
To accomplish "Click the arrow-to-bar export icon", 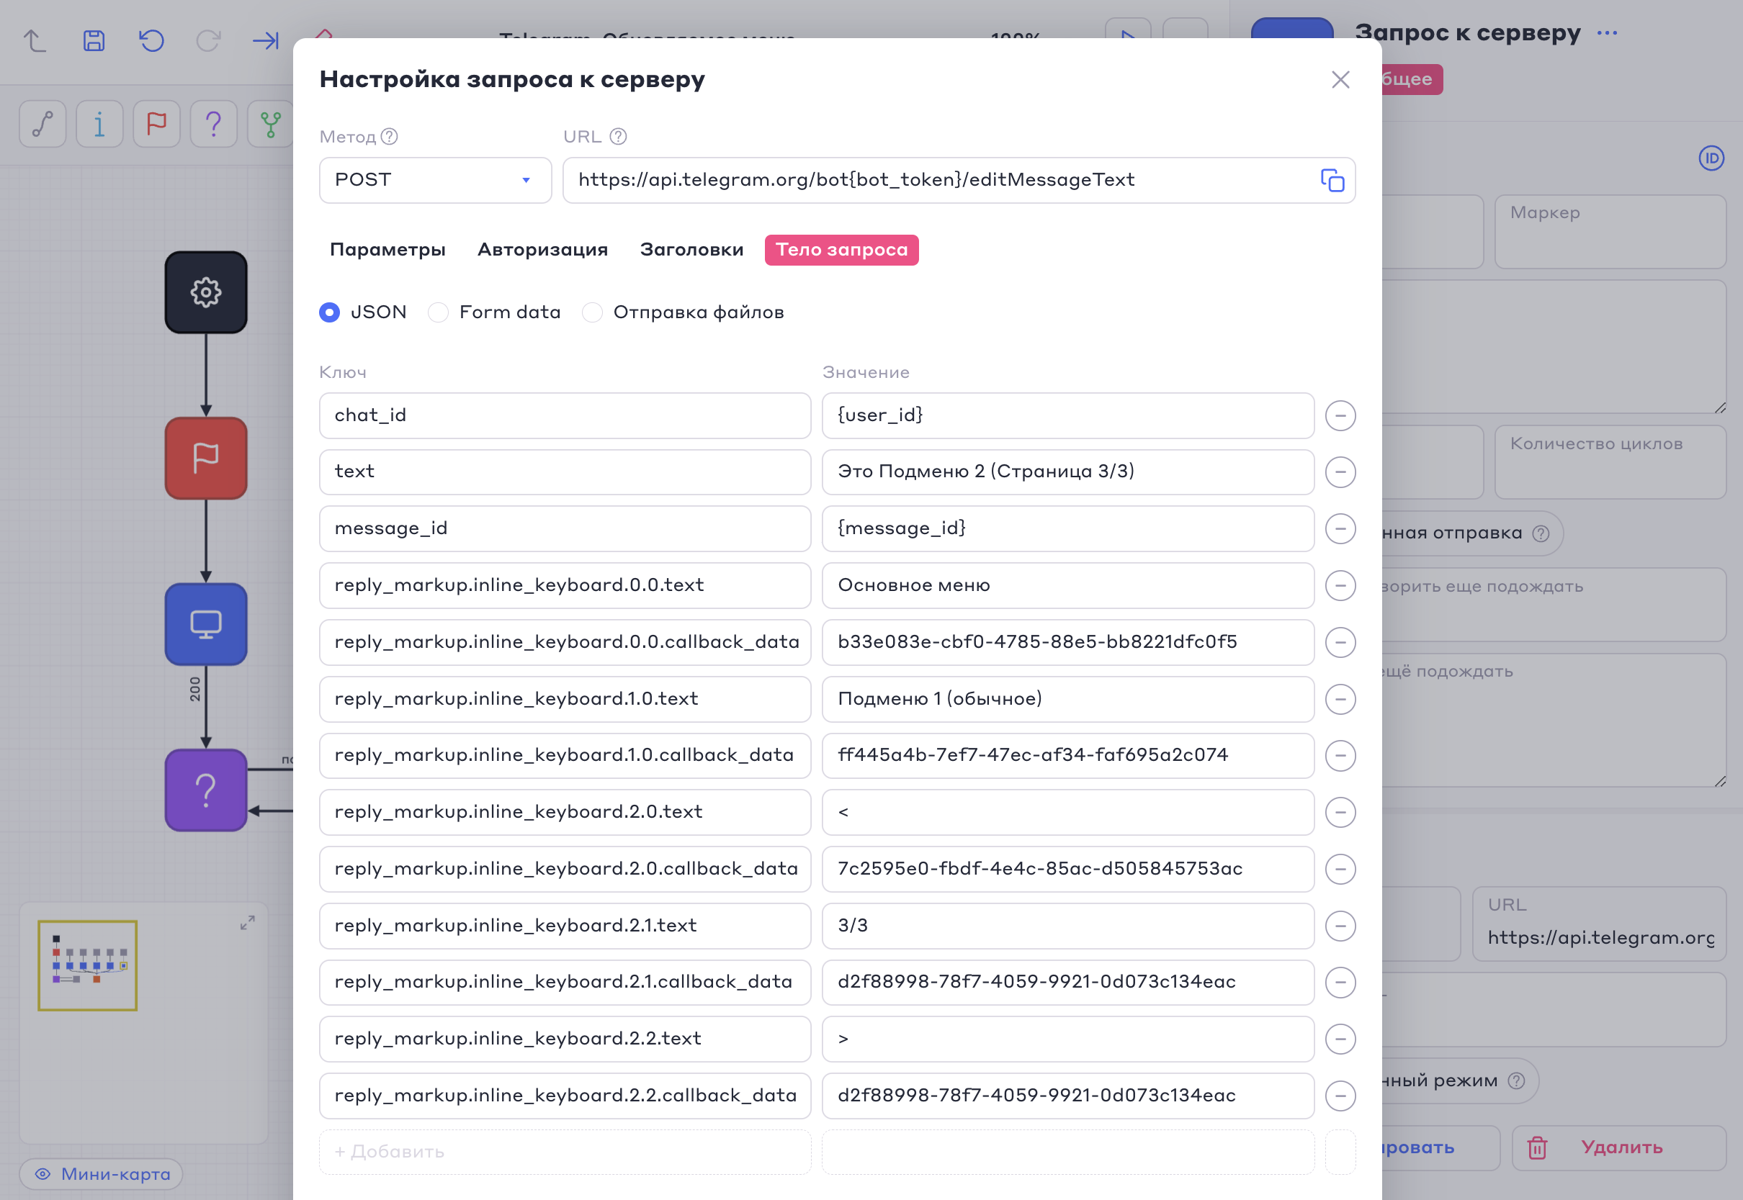I will click(266, 40).
